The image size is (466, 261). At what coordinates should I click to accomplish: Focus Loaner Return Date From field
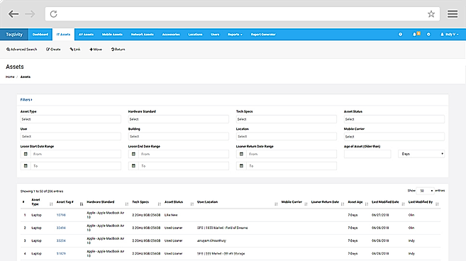click(292, 154)
